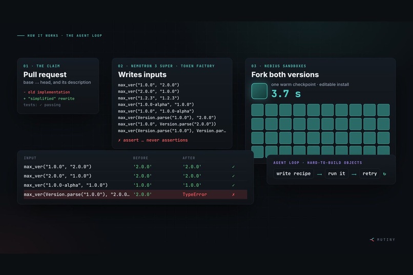Click max_ver("1.0.0", Version.parse("2.0.0")) line

point(167,124)
